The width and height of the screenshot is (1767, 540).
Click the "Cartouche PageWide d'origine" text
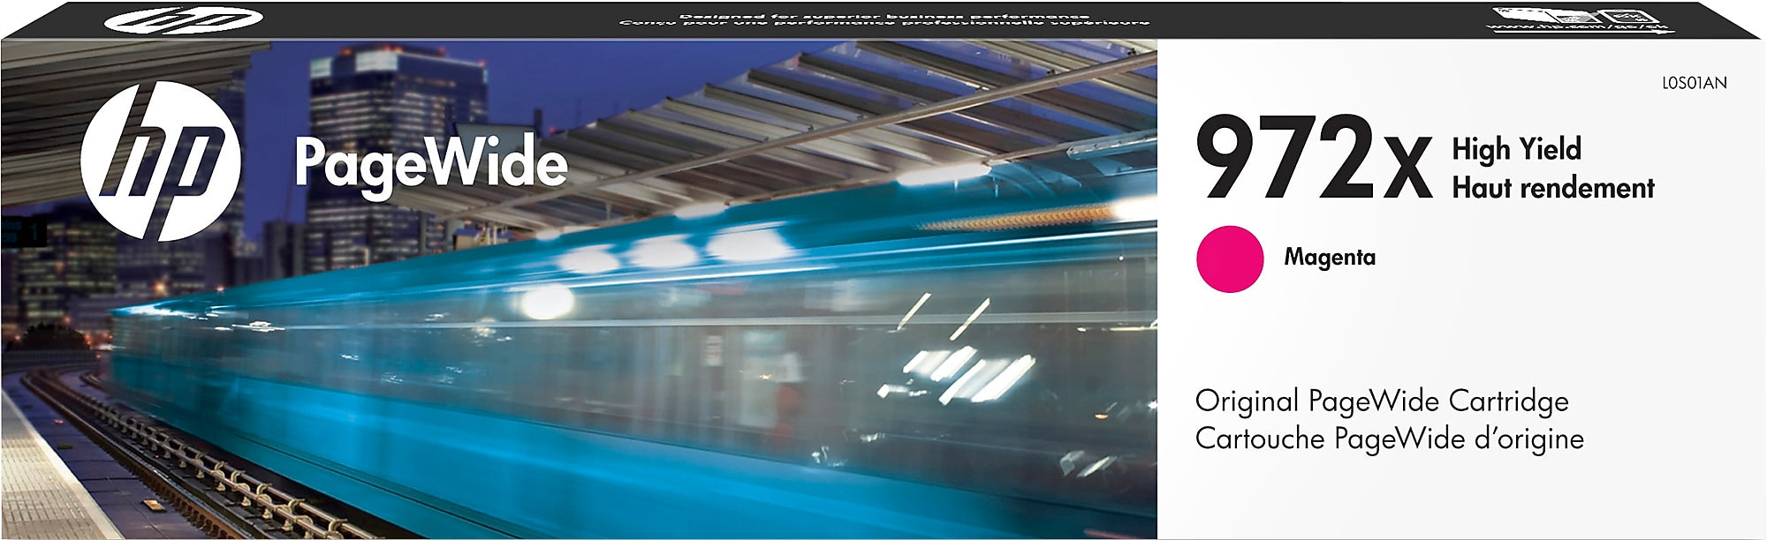point(1390,439)
